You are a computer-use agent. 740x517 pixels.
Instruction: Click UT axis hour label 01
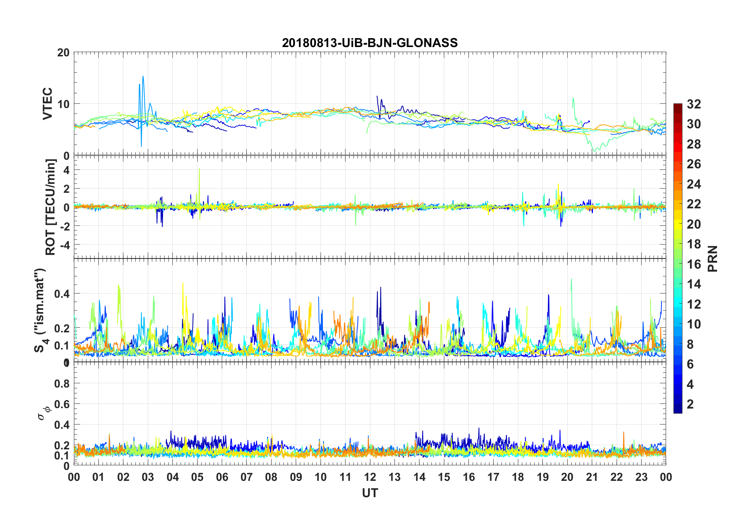point(98,477)
